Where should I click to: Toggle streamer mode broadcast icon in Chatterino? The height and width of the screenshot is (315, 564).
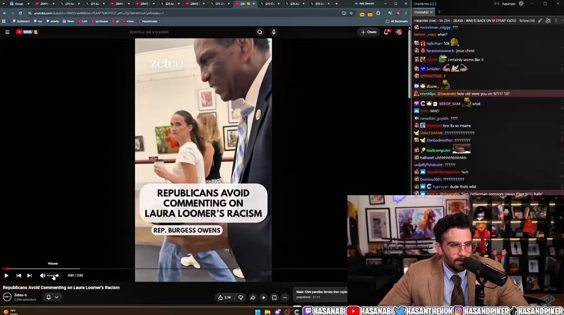point(496,4)
